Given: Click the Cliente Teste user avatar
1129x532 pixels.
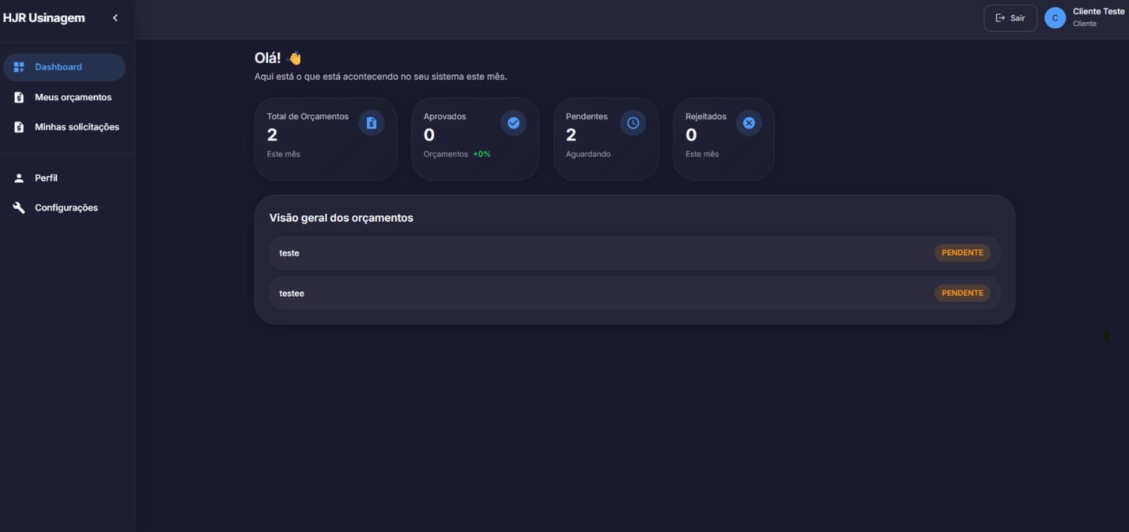Looking at the screenshot, I should coord(1055,18).
